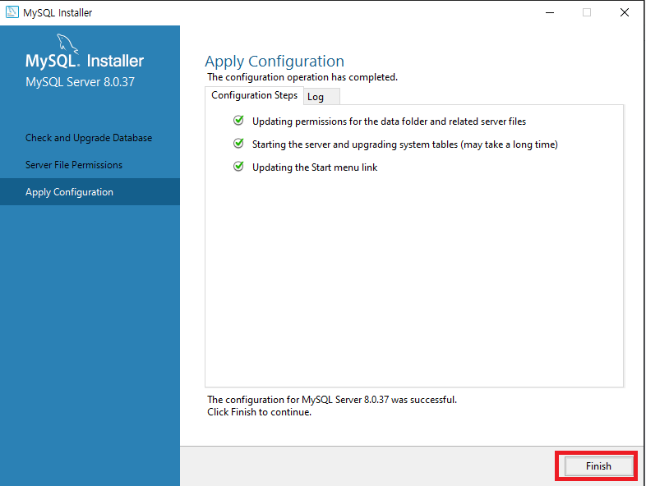Click 'Click Finish to continue.' text

(x=259, y=412)
